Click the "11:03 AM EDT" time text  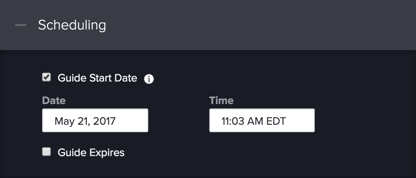coord(254,121)
